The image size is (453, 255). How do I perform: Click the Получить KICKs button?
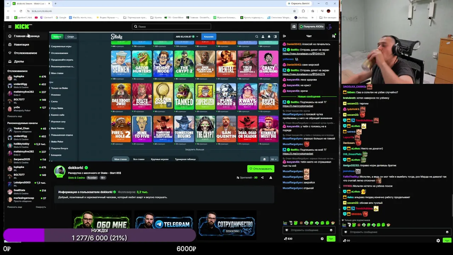[311, 27]
